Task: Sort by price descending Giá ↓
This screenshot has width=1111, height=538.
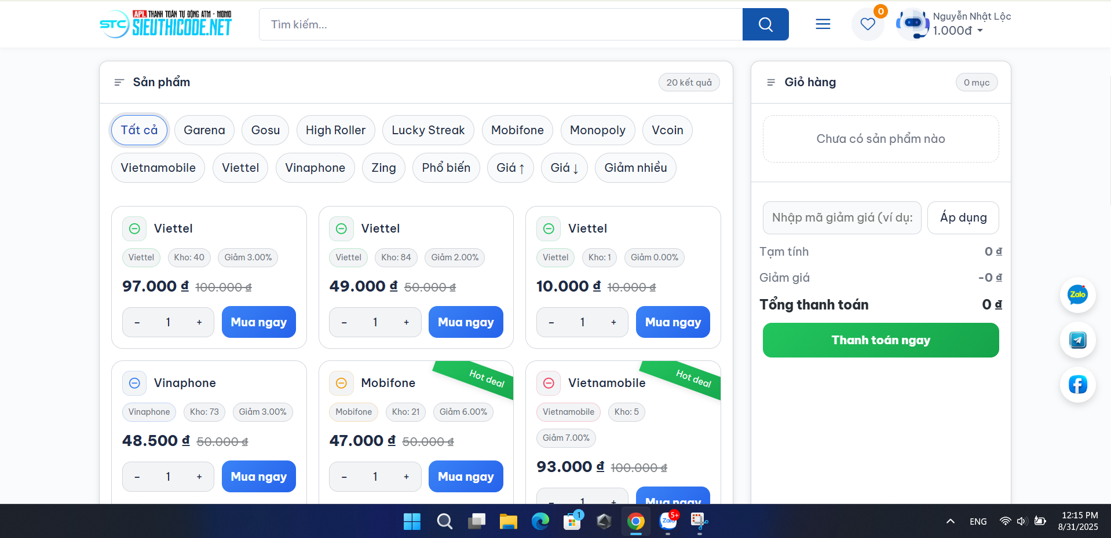Action: (564, 168)
